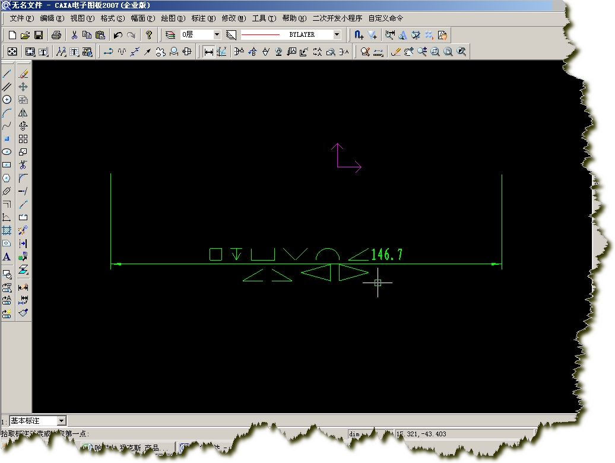Image resolution: width=615 pixels, height=463 pixels.
Task: Cut selection with scissors icon in top toolbar
Action: click(74, 35)
